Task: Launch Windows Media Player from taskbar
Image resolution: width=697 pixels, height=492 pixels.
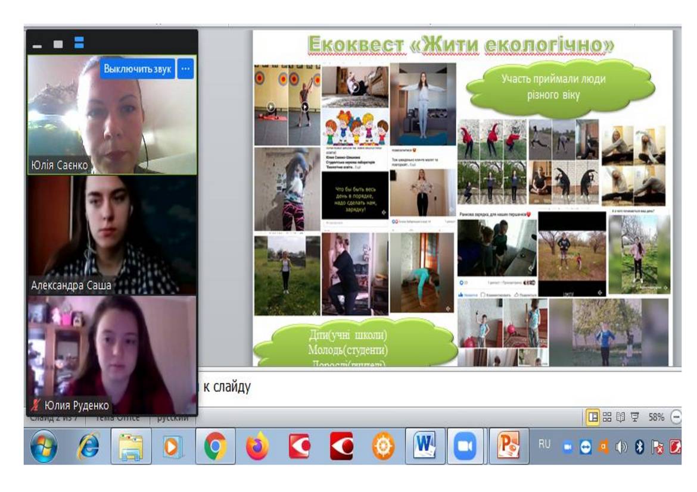Action: (173, 447)
